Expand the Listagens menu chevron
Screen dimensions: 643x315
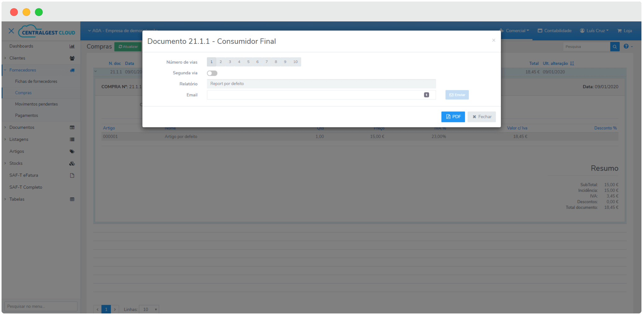[x=5, y=139]
